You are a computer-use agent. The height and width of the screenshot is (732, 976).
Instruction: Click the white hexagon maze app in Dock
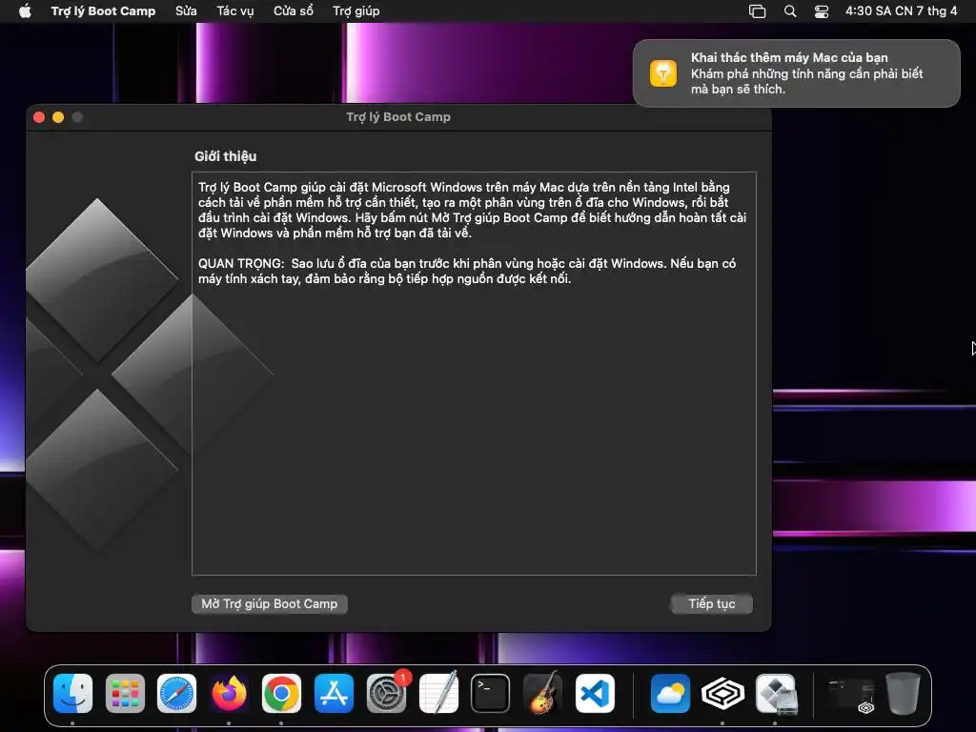pyautogui.click(x=722, y=694)
